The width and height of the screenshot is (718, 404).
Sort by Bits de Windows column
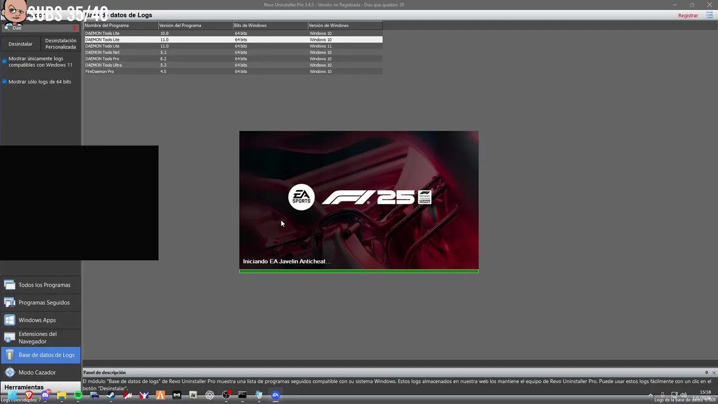270,25
